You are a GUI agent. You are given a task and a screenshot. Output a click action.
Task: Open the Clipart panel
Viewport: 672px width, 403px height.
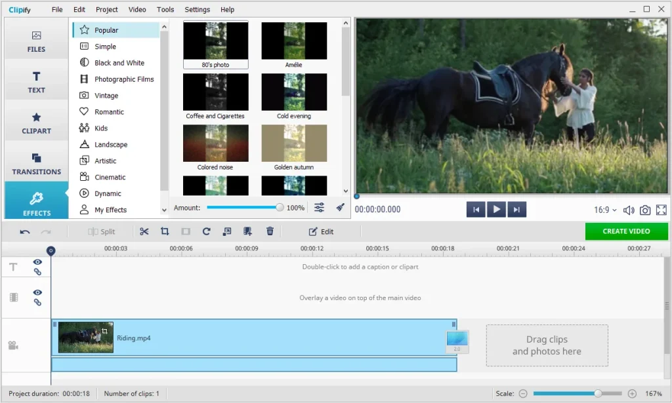pyautogui.click(x=37, y=123)
